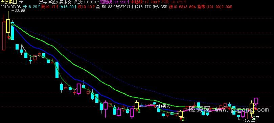Click the turnover amount 额27947
The width and height of the screenshot is (274, 123).
(x=123, y=7)
